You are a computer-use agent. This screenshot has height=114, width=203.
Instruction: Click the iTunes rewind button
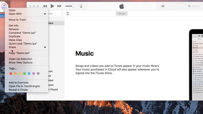point(45,6)
